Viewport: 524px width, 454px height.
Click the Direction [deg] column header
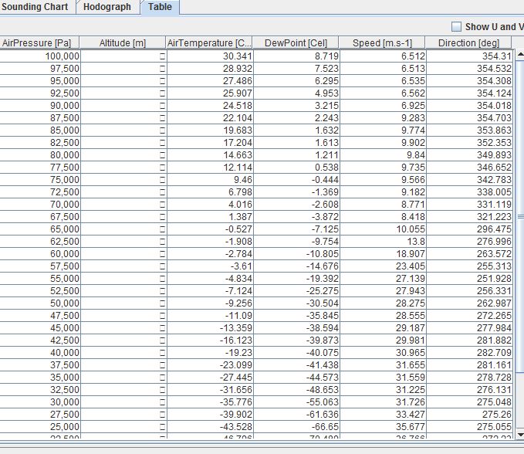click(x=468, y=43)
